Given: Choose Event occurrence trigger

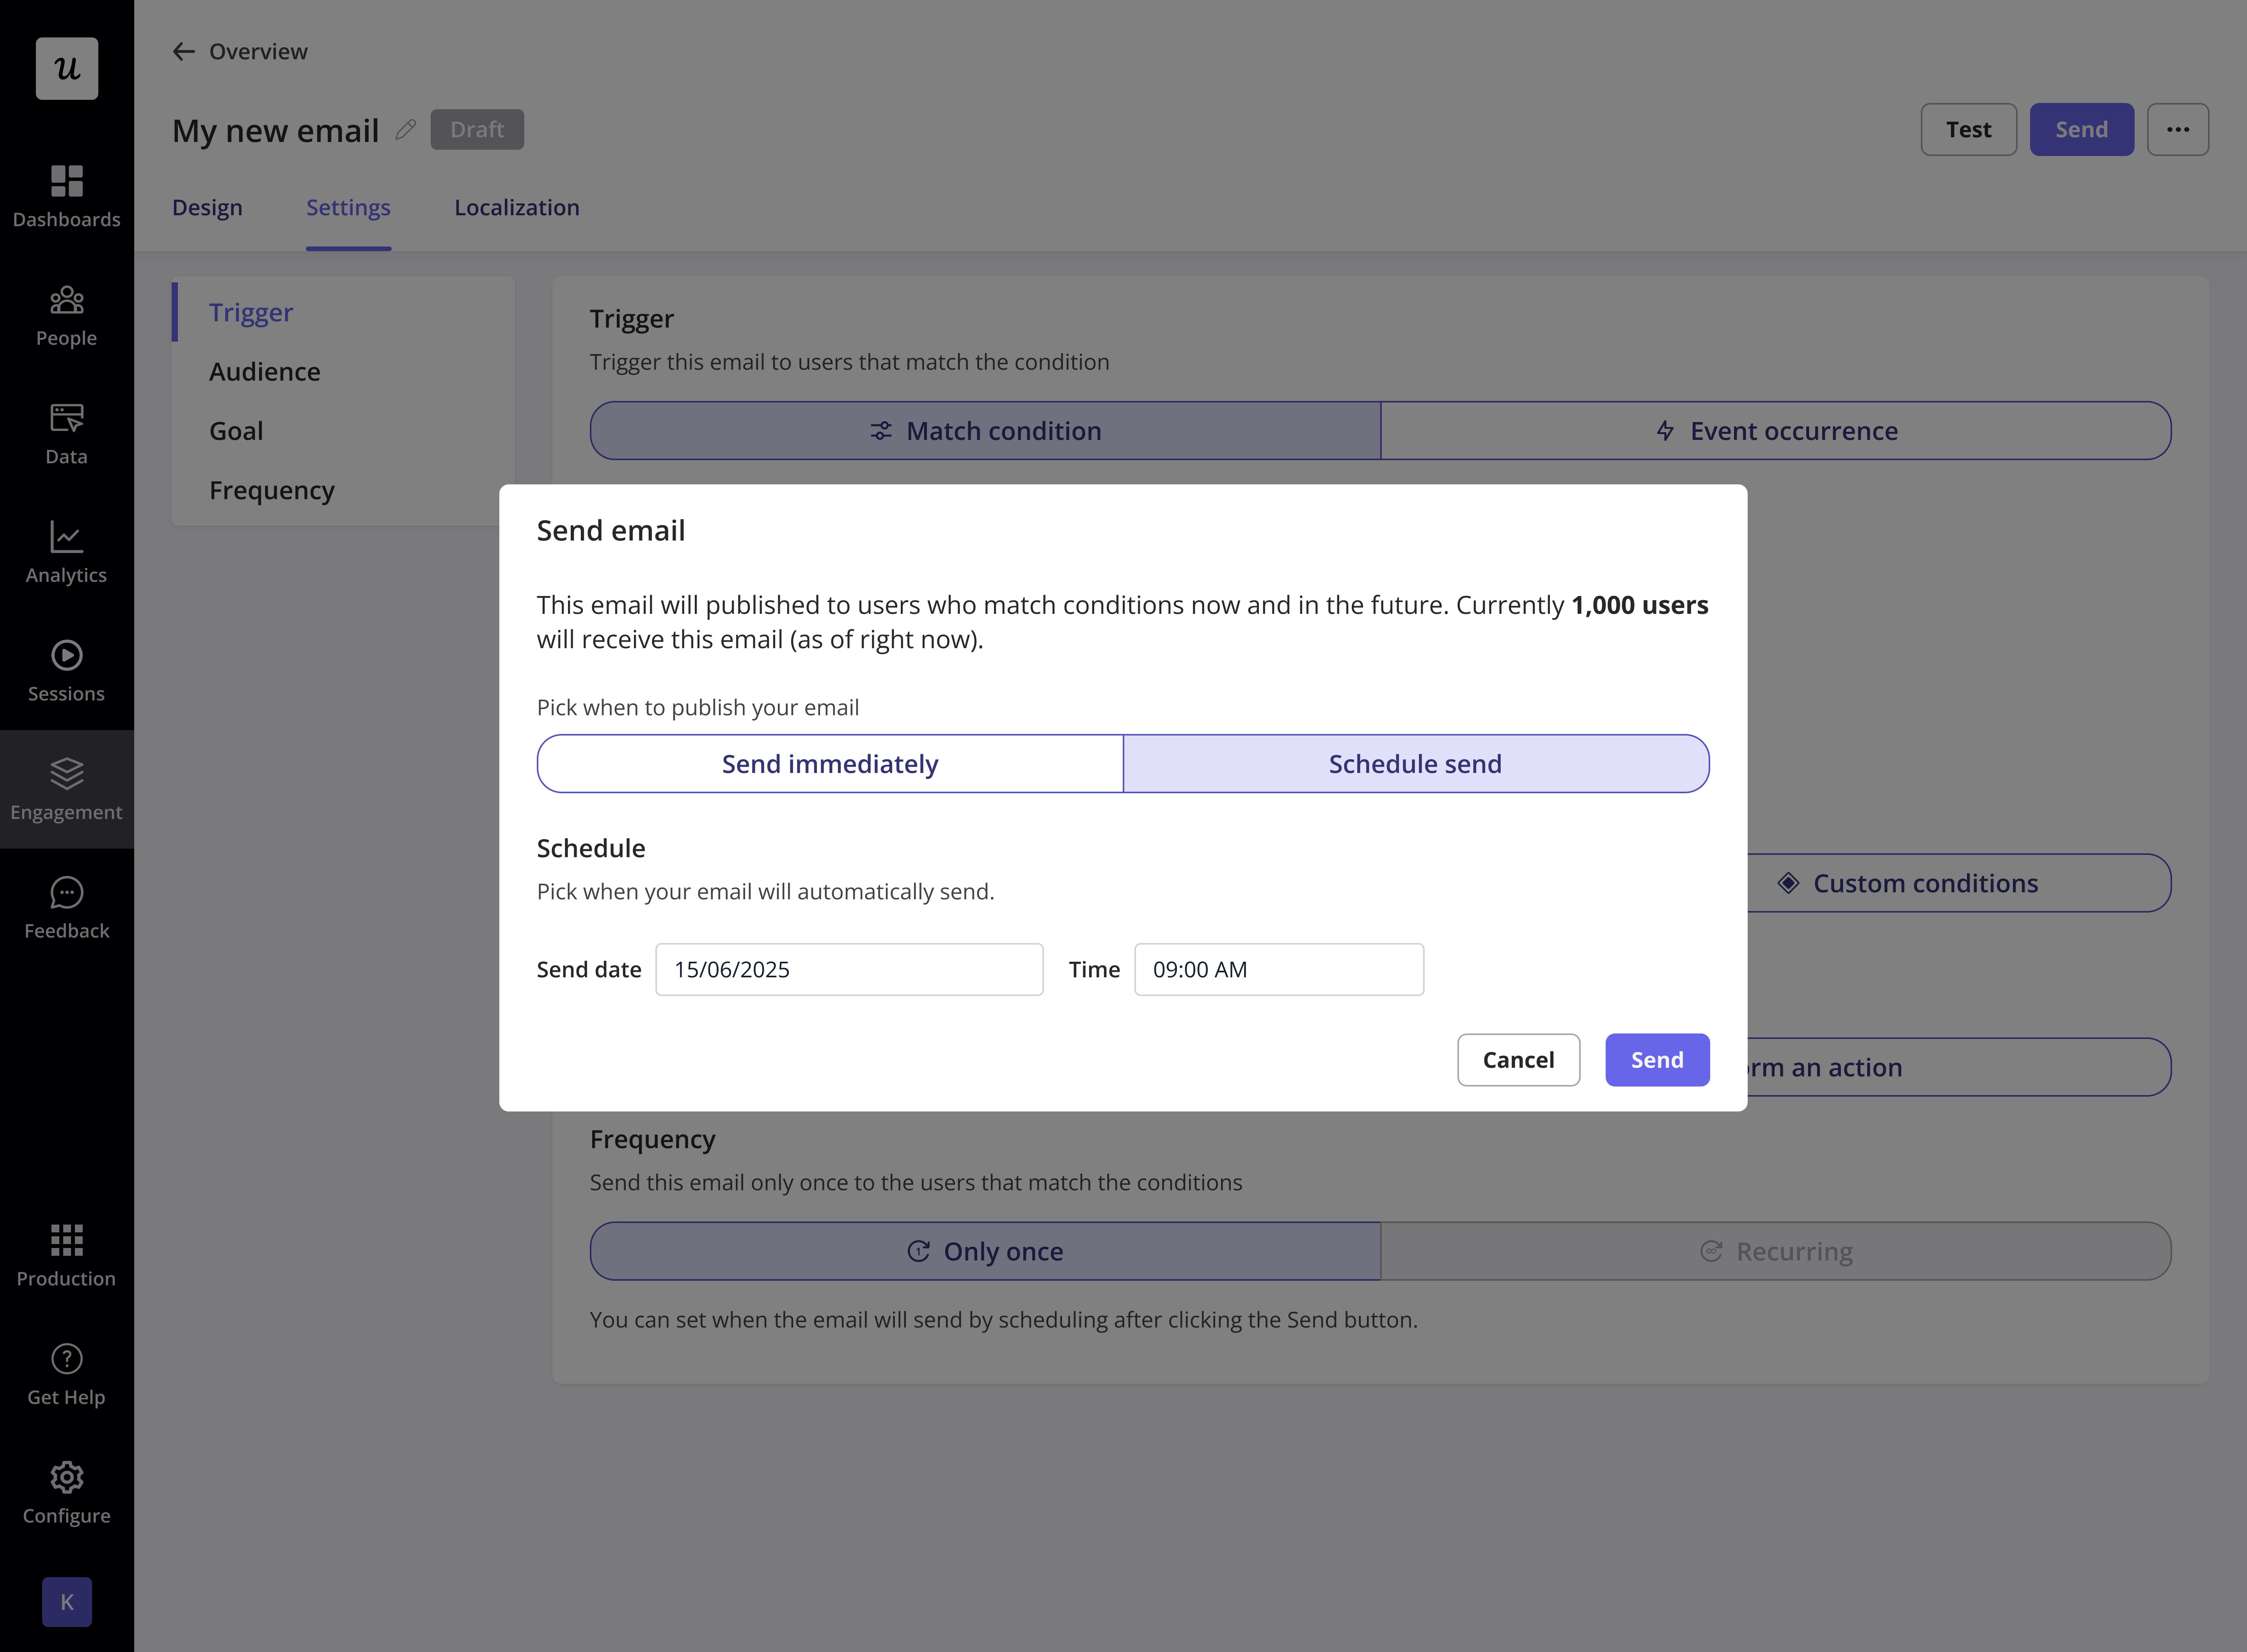Looking at the screenshot, I should click(x=1776, y=431).
